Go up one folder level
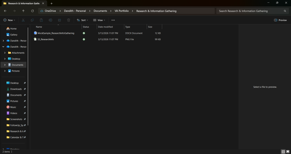The width and height of the screenshot is (291, 154). [23, 11]
